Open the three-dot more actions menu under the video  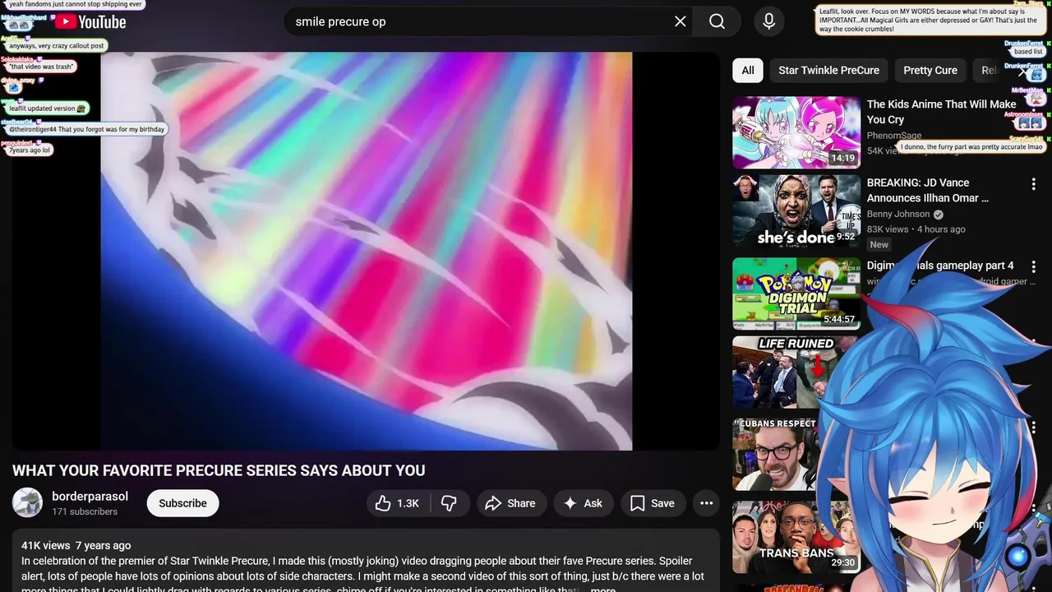[706, 503]
